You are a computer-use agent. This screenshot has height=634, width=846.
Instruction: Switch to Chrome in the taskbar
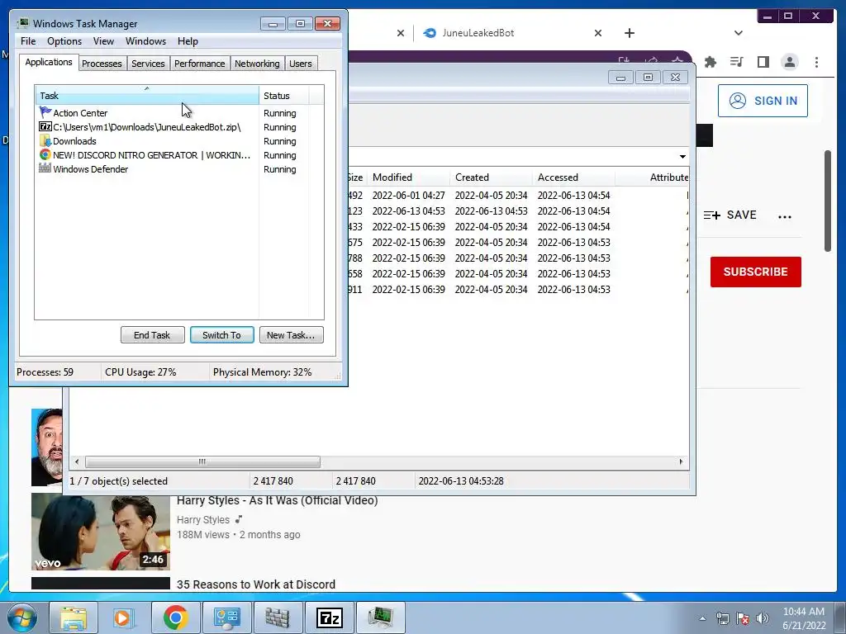click(175, 617)
